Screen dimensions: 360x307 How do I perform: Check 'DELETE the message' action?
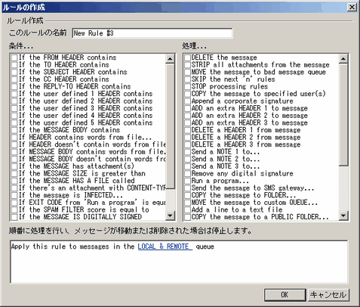tap(187, 57)
